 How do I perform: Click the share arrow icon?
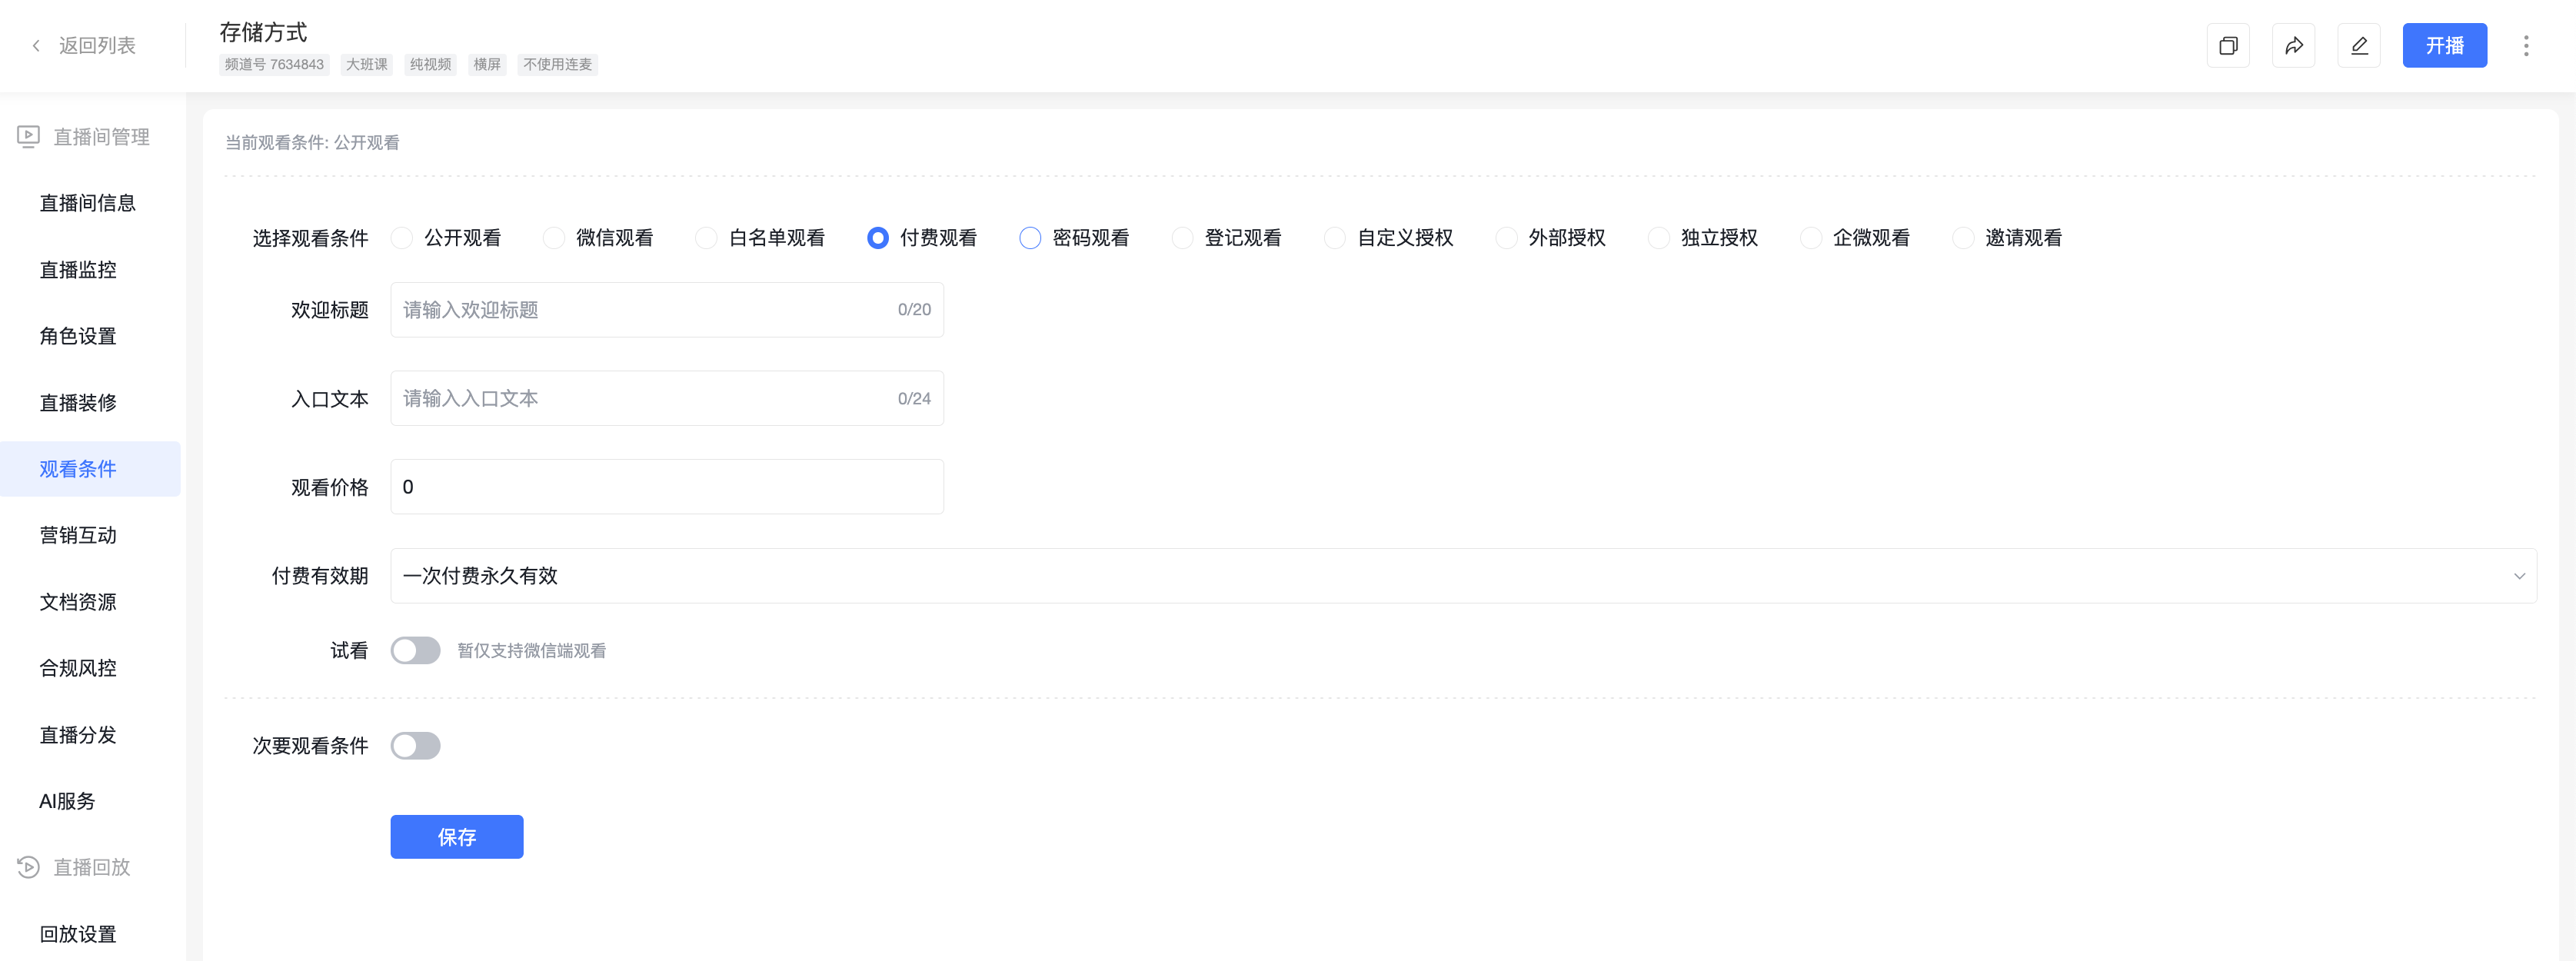click(2294, 45)
